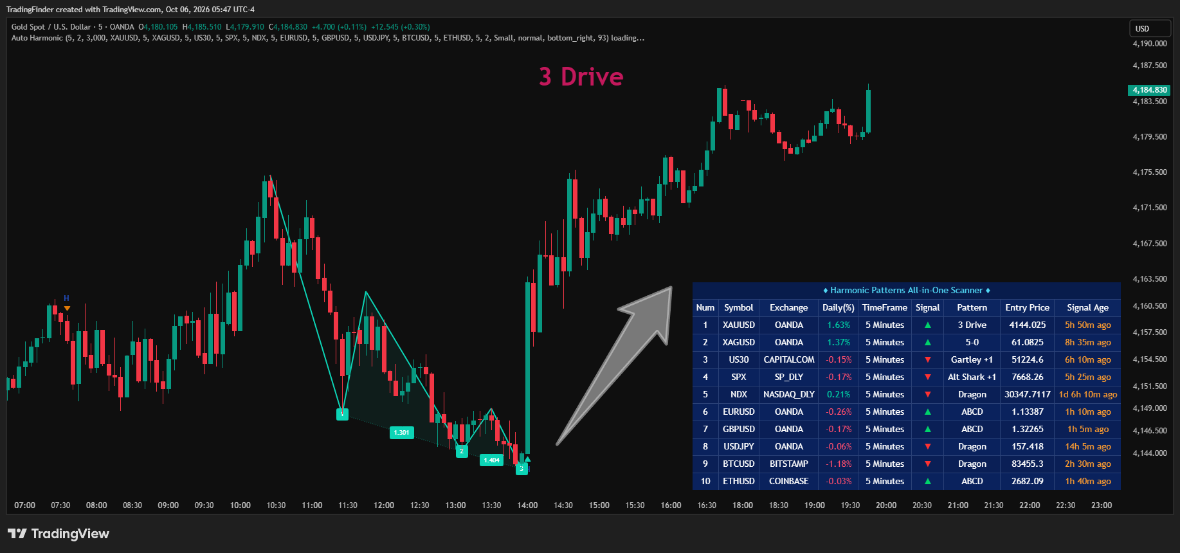Click the 1d 6h 10m ago signal age
Screen dimensions: 1180x553
(1088, 395)
